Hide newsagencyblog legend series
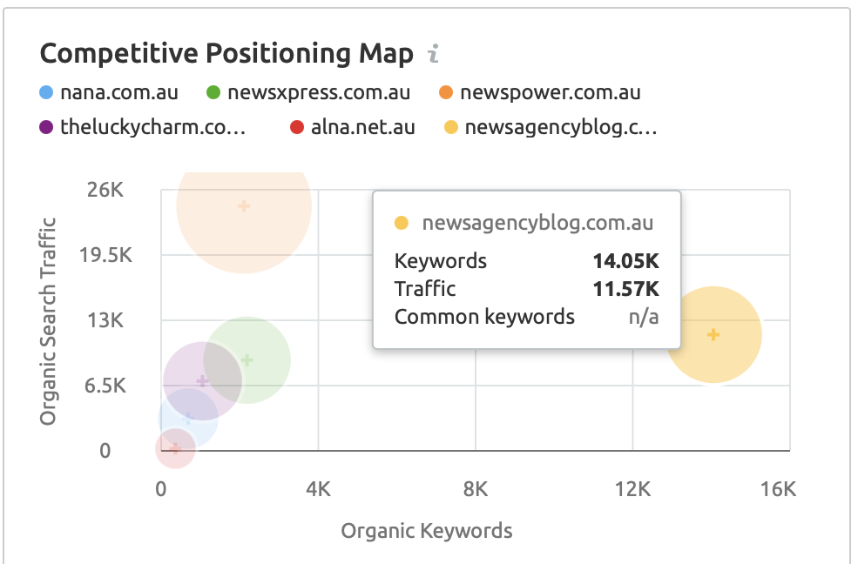858x564 pixels. click(560, 128)
